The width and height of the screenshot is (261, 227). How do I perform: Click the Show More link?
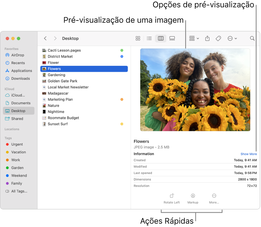click(249, 154)
